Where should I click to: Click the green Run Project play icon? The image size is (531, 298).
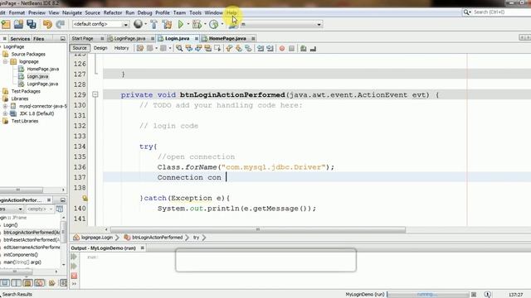(181, 24)
